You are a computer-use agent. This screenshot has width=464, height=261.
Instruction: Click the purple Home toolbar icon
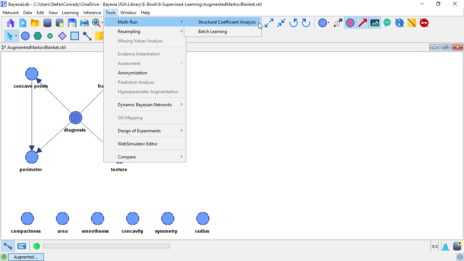click(x=11, y=23)
